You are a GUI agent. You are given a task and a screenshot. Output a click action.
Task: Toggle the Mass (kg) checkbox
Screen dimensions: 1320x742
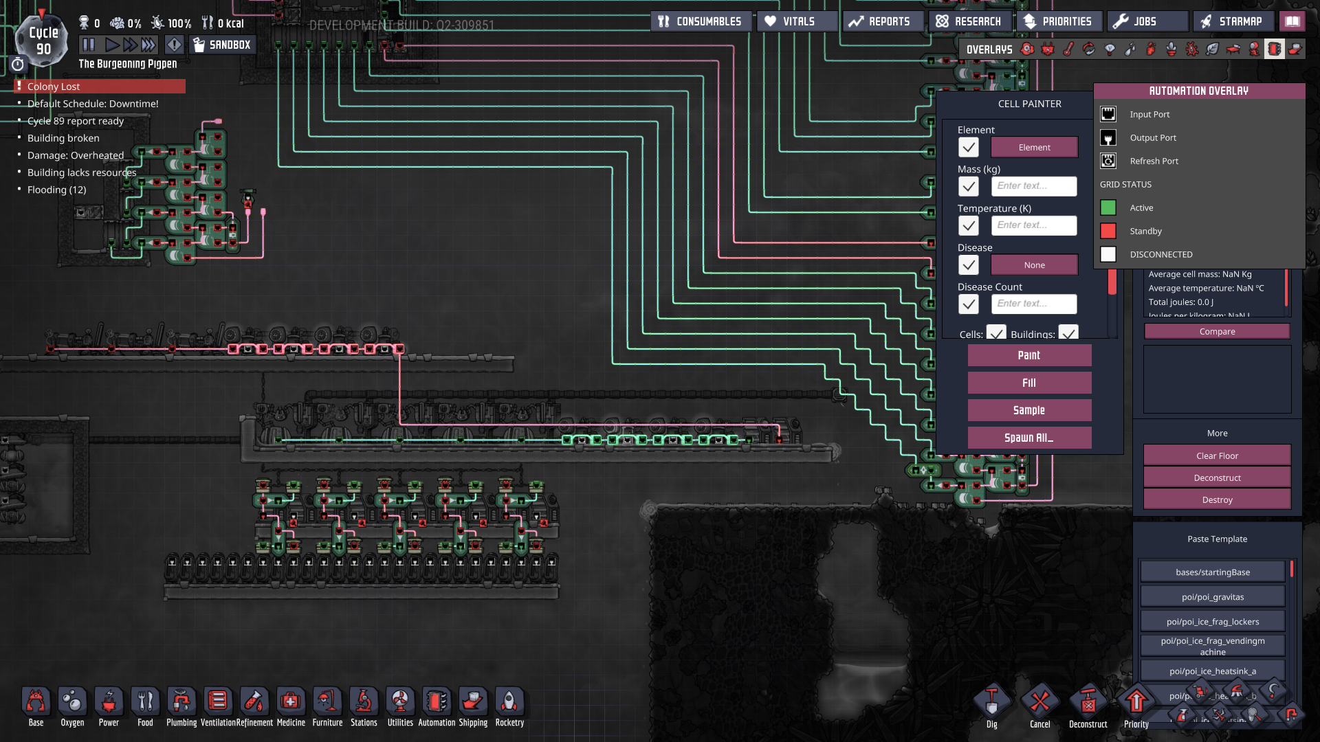tap(969, 186)
